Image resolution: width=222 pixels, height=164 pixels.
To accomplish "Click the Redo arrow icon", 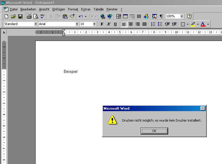I will coord(91,16).
